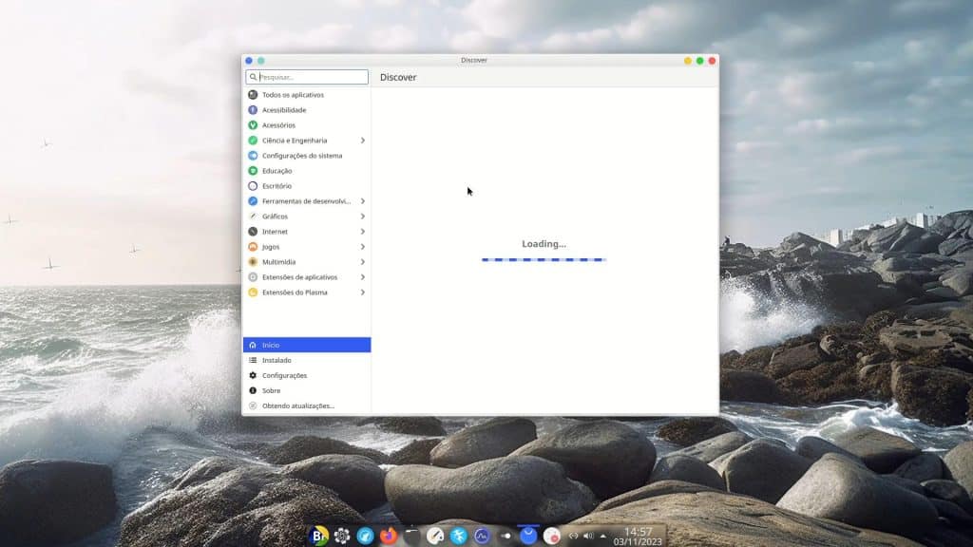Click the Configurações gear icon in Discover sidebar
This screenshot has height=547, width=973.
254,375
